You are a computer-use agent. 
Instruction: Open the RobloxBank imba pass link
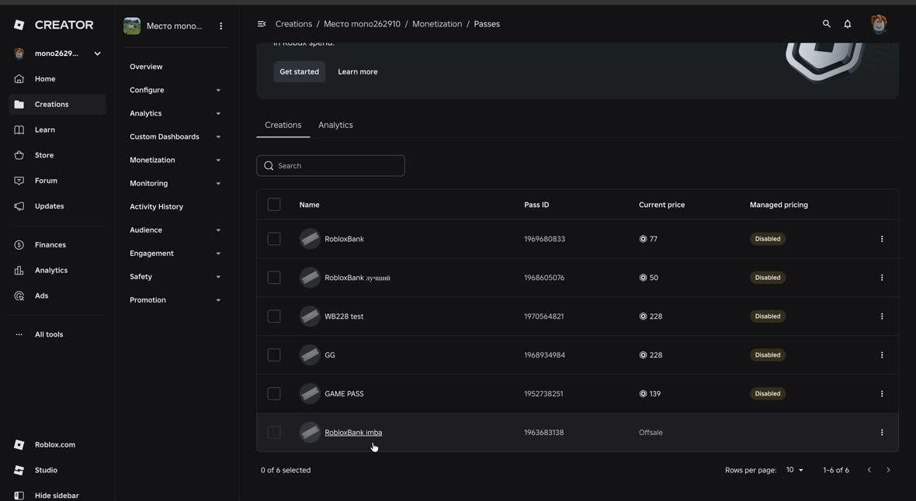click(x=353, y=433)
